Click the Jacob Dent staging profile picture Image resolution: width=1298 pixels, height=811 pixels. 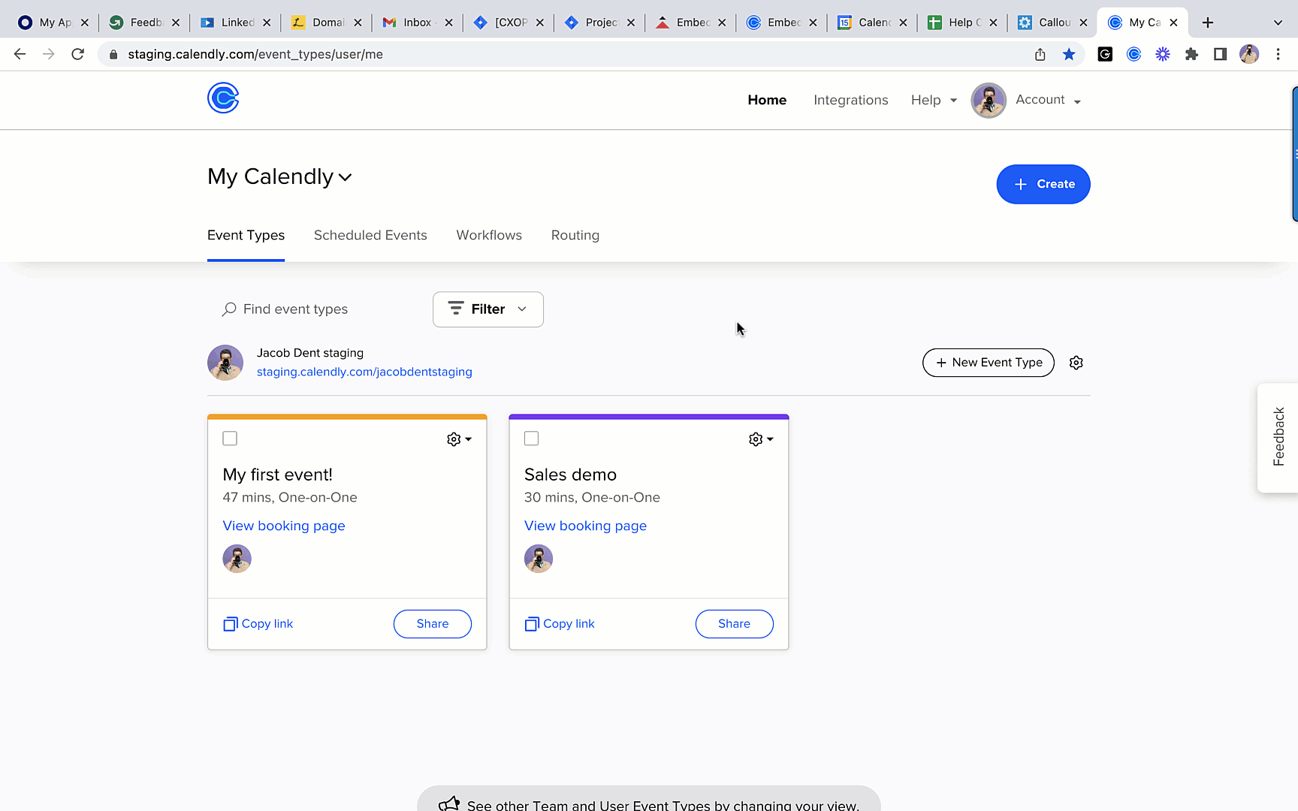tap(225, 363)
